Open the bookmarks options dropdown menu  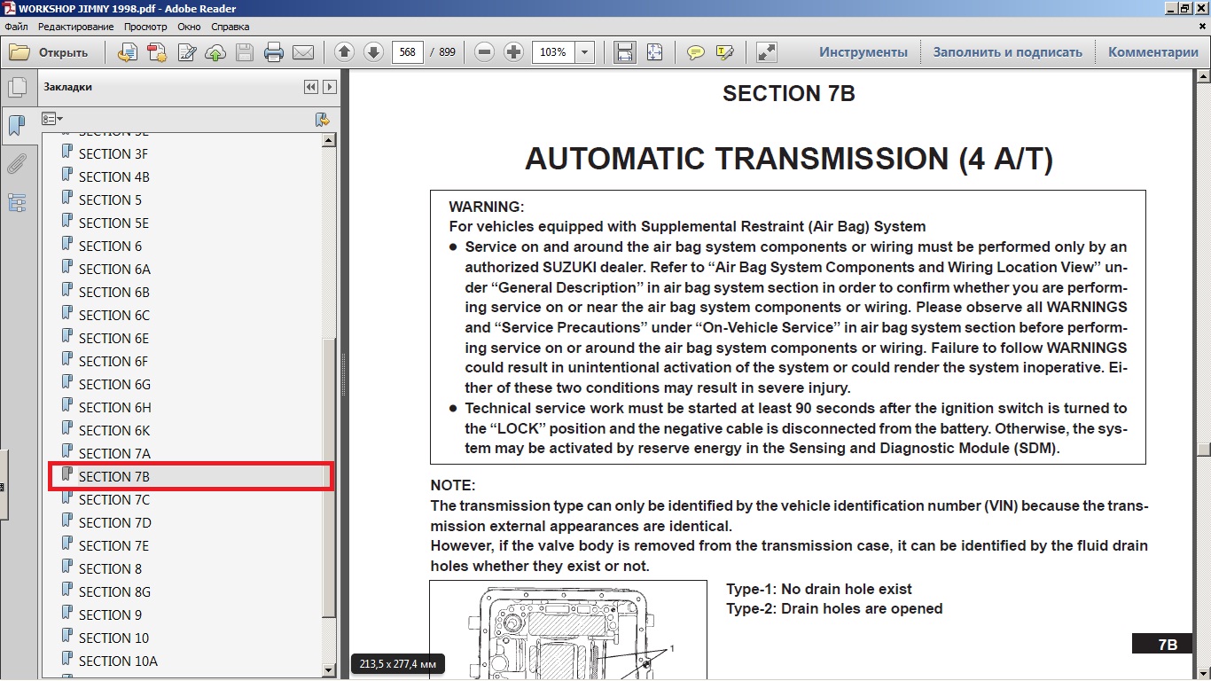coord(52,119)
